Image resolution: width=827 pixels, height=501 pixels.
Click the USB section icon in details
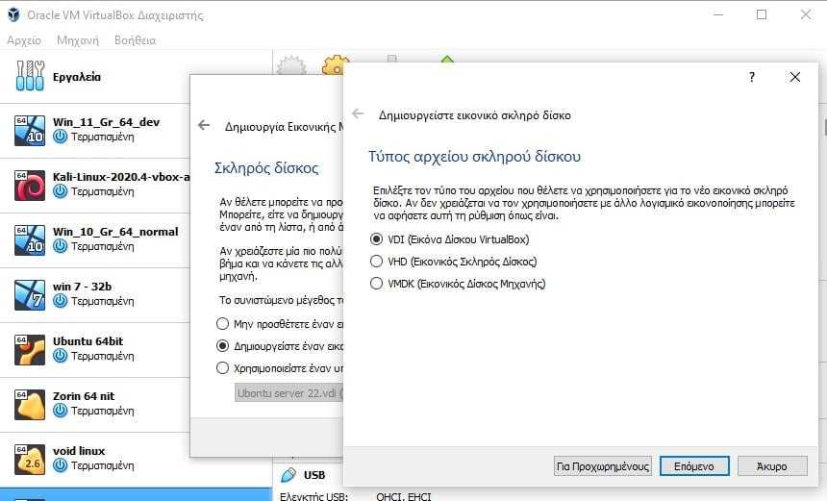pyautogui.click(x=288, y=475)
